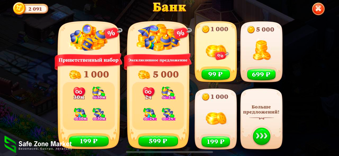Click the Эксклюзивное предложение ribbon banner

click(158, 60)
